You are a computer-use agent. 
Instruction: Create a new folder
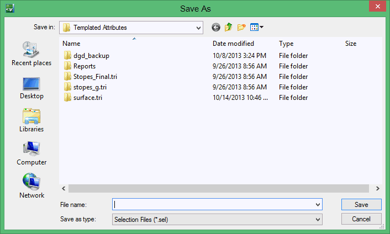pyautogui.click(x=241, y=27)
